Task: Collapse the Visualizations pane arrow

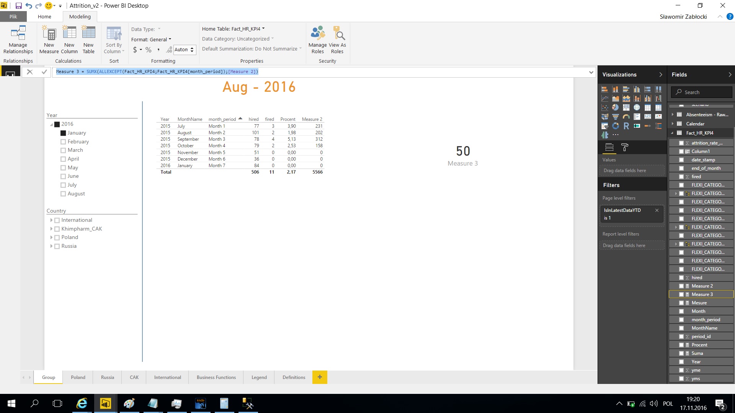Action: (x=661, y=75)
